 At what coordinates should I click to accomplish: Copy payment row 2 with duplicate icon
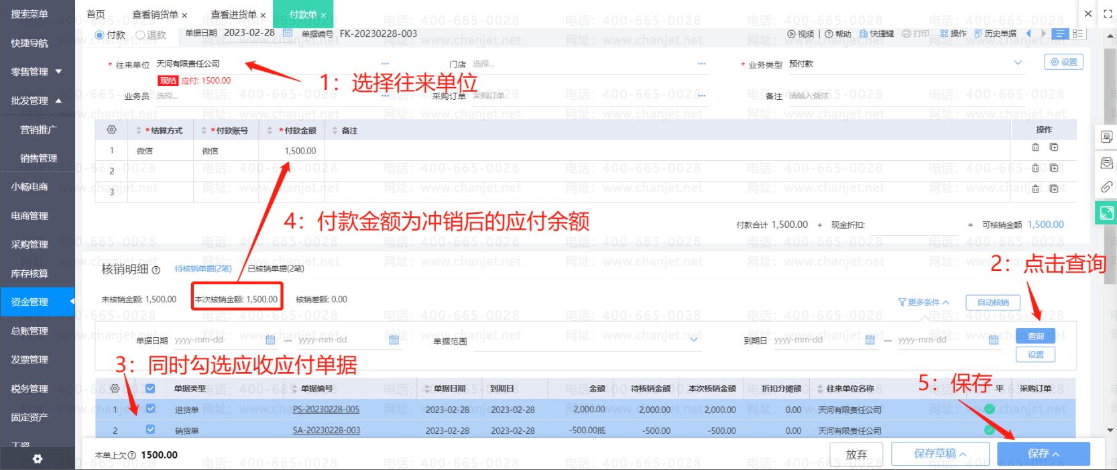[x=1054, y=168]
